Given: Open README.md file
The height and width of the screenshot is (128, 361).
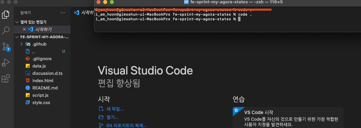Looking at the screenshot, I should [x=42, y=88].
